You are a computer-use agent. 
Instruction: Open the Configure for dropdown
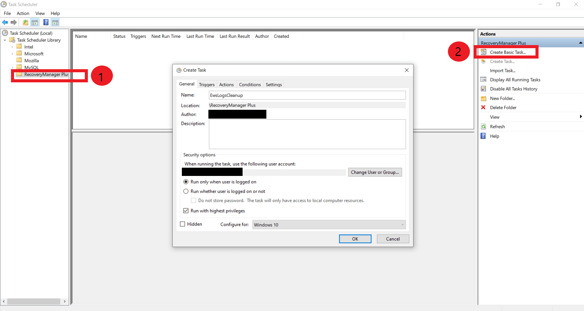402,224
